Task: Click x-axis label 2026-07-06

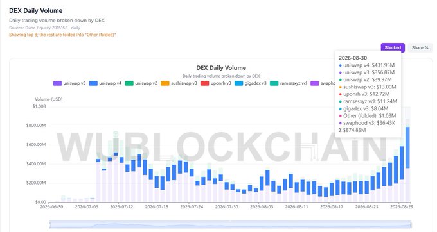Action: pyautogui.click(x=86, y=207)
